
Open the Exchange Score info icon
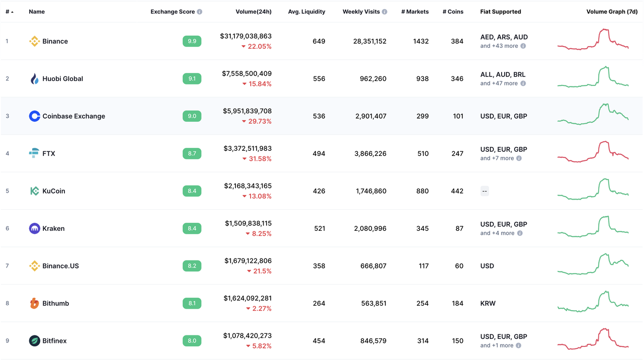(x=200, y=12)
